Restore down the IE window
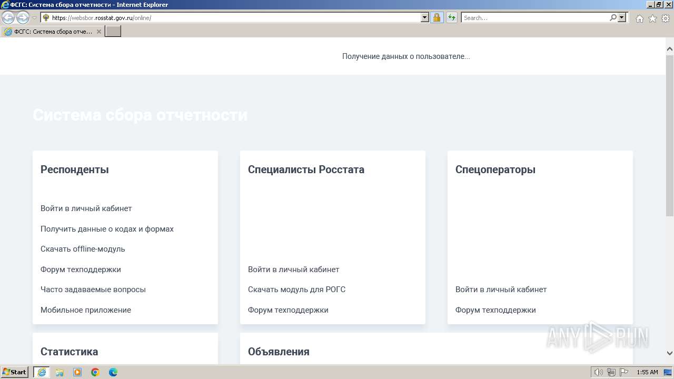 click(659, 4)
